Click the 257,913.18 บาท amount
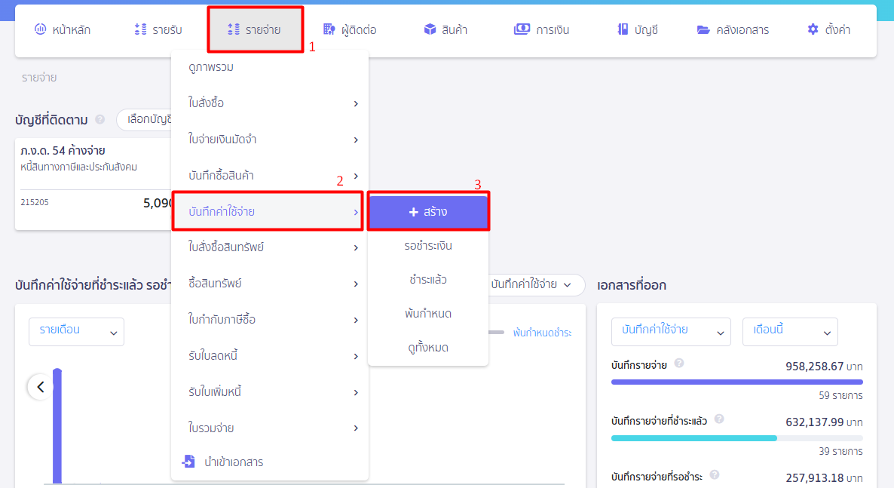The height and width of the screenshot is (488, 894). tap(824, 477)
